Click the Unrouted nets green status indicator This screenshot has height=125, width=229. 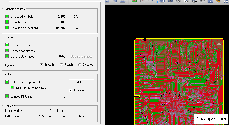click(7, 22)
